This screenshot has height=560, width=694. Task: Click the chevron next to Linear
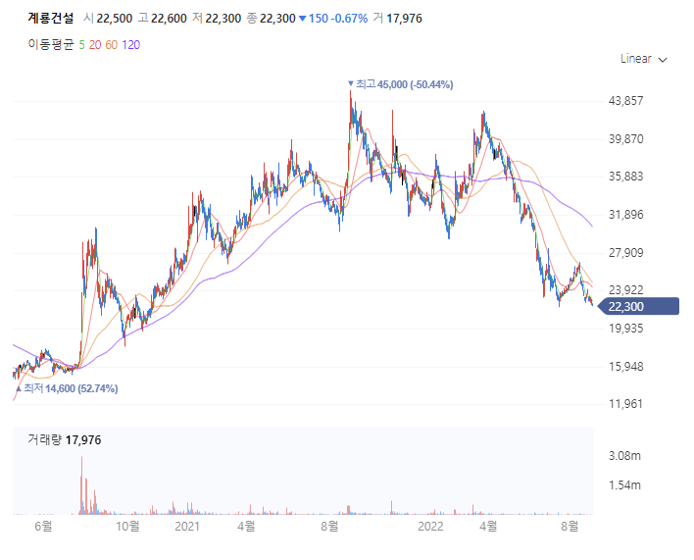coord(663,60)
